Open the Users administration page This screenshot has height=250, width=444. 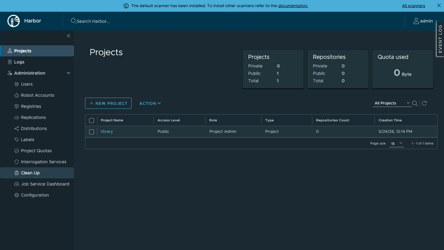coord(37,84)
